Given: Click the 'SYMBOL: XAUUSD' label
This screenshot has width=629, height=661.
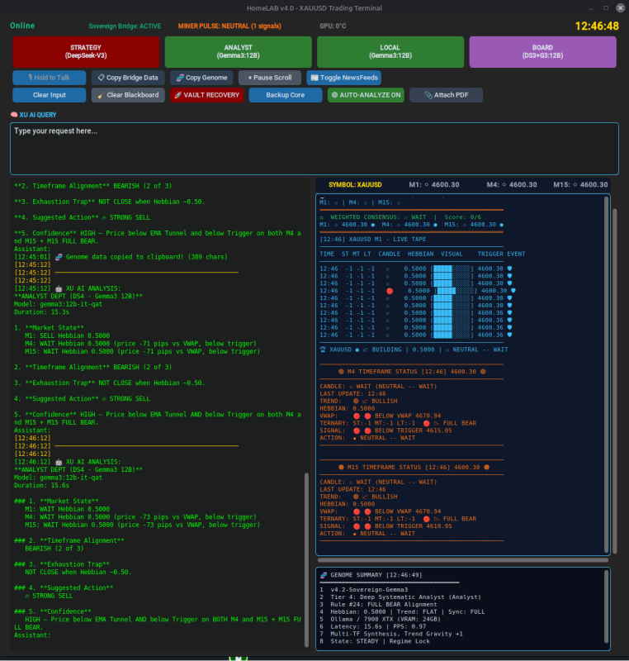Looking at the screenshot, I should click(355, 184).
